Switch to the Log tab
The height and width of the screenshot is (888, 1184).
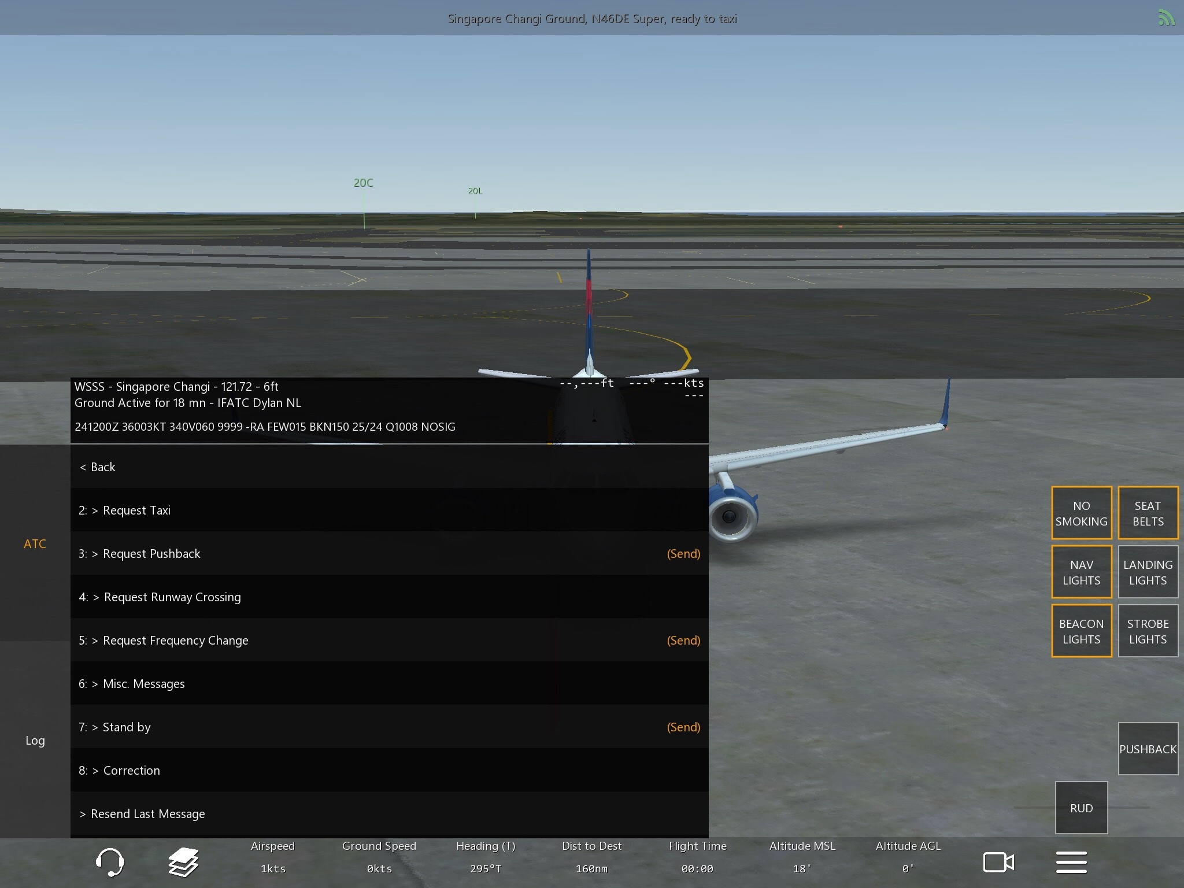(x=35, y=740)
